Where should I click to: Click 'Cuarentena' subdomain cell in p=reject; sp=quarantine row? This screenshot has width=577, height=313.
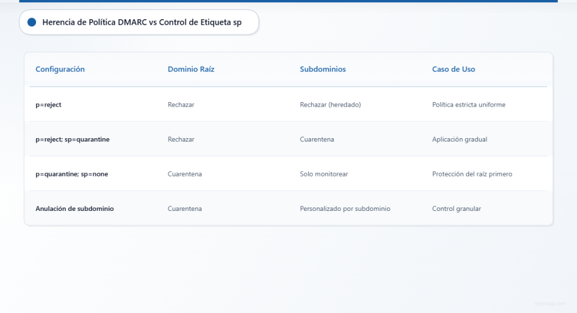click(x=317, y=139)
